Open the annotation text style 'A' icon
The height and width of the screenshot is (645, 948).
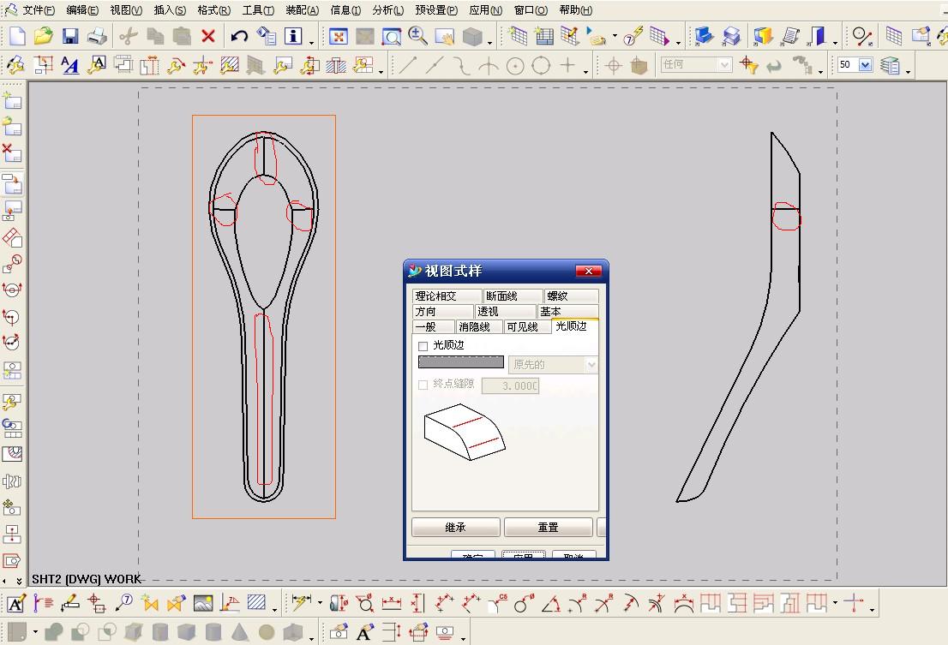click(70, 65)
